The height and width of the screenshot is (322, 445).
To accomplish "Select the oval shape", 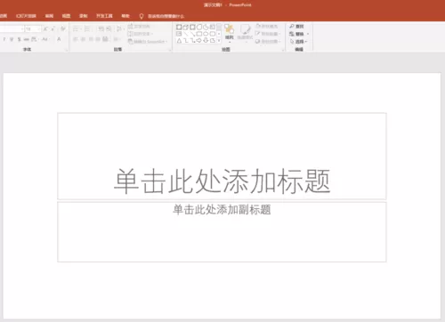I will 206,34.
